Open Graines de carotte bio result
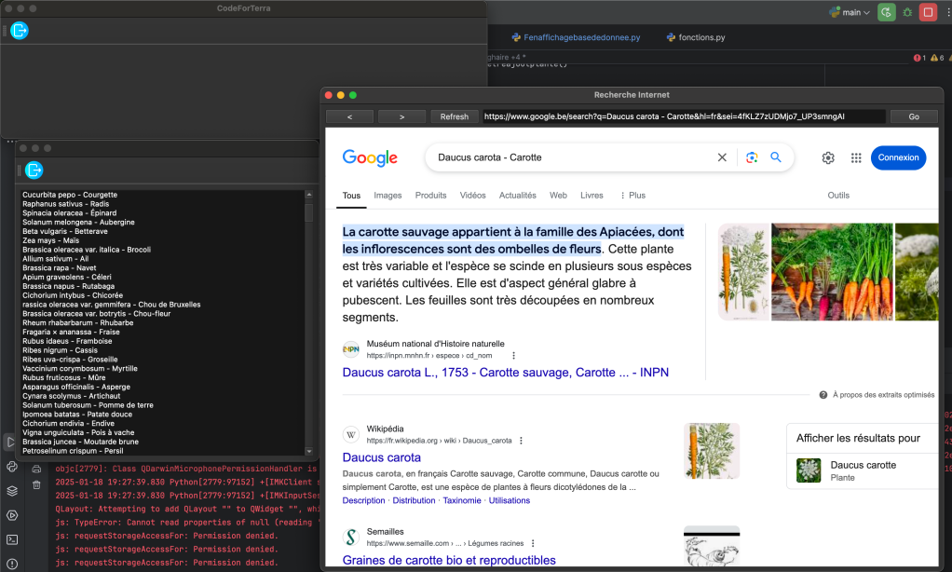This screenshot has width=952, height=572. (x=449, y=560)
